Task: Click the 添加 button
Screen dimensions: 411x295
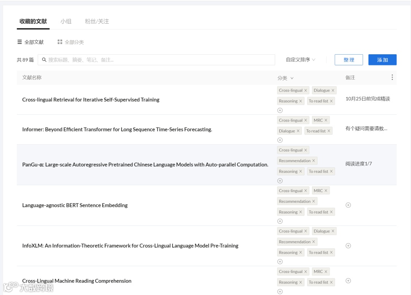Action: 382,60
